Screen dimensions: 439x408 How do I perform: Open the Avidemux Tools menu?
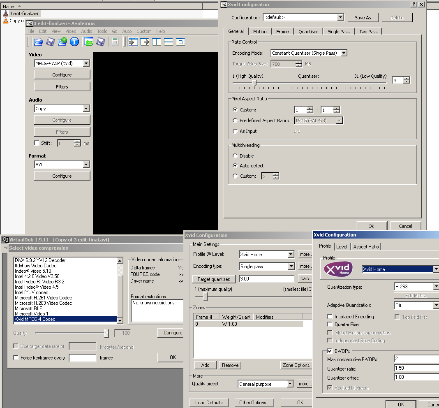[102, 31]
